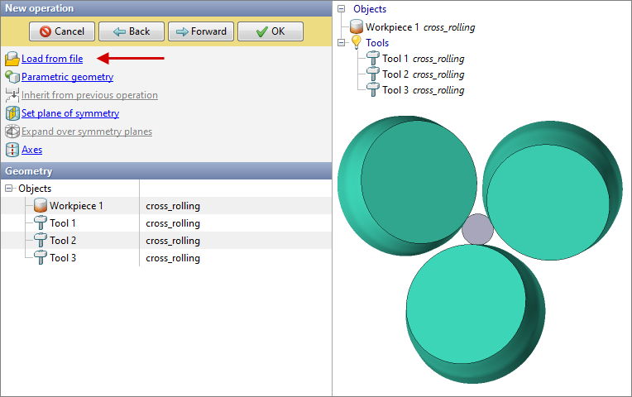The width and height of the screenshot is (632, 397).
Task: Click the lightbulb icon beside Tools
Action: (357, 43)
